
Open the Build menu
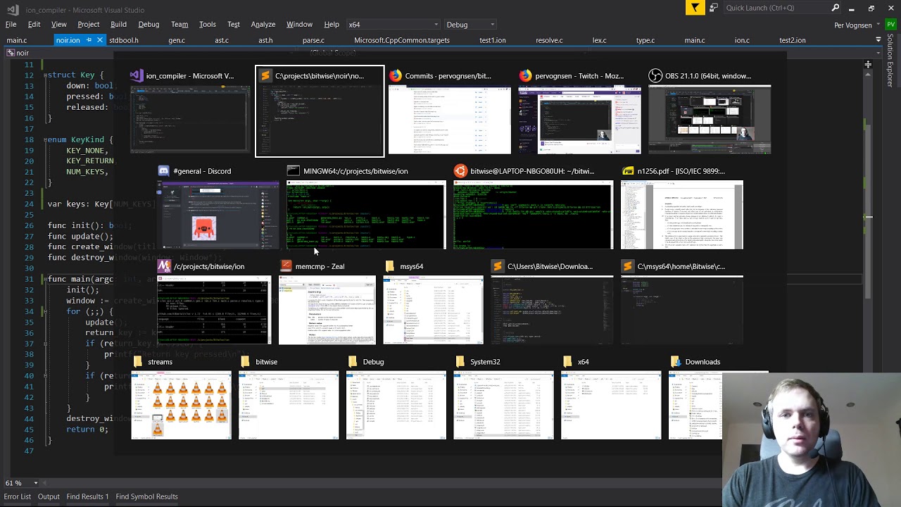tap(118, 25)
